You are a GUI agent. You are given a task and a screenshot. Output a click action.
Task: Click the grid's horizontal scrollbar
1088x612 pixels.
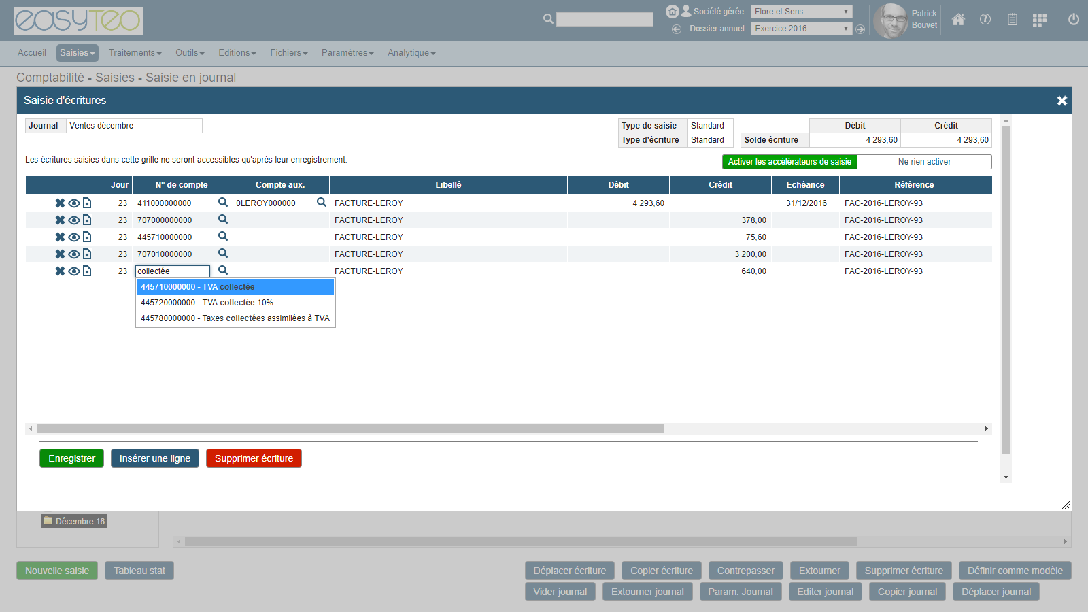[x=350, y=429]
